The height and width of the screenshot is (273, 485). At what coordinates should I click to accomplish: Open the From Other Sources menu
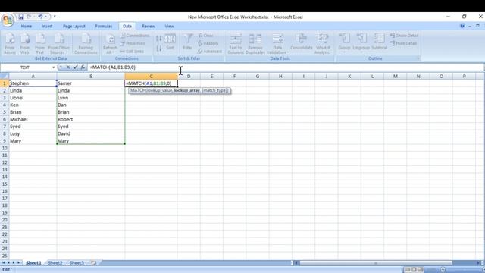[59, 44]
